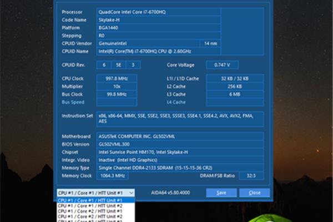Click the 32:3 DRAM:FSB ratio value
This screenshot has width=333, height=222.
tap(251, 176)
